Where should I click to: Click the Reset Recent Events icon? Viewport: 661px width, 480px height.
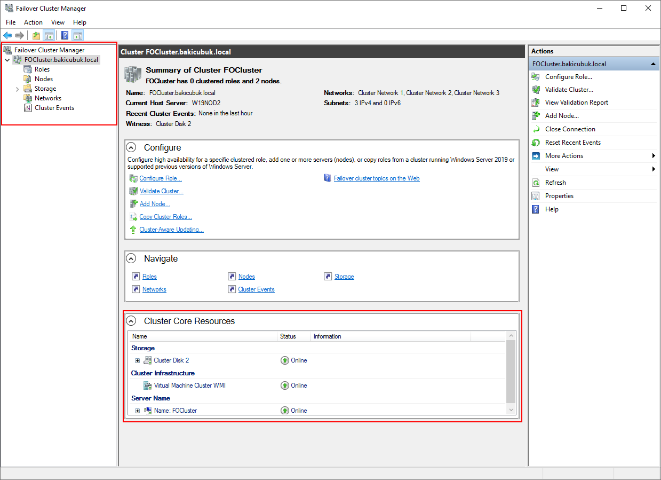(x=536, y=143)
